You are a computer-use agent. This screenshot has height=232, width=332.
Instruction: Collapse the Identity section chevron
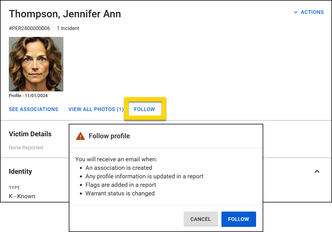click(317, 172)
